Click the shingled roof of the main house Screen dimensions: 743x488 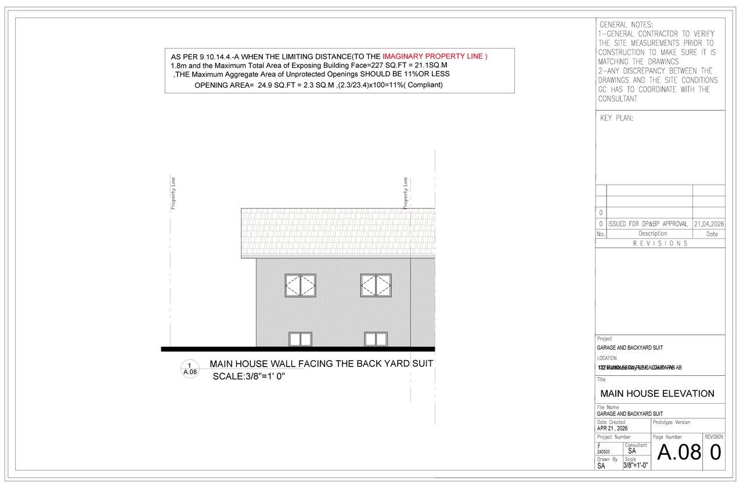coord(338,233)
